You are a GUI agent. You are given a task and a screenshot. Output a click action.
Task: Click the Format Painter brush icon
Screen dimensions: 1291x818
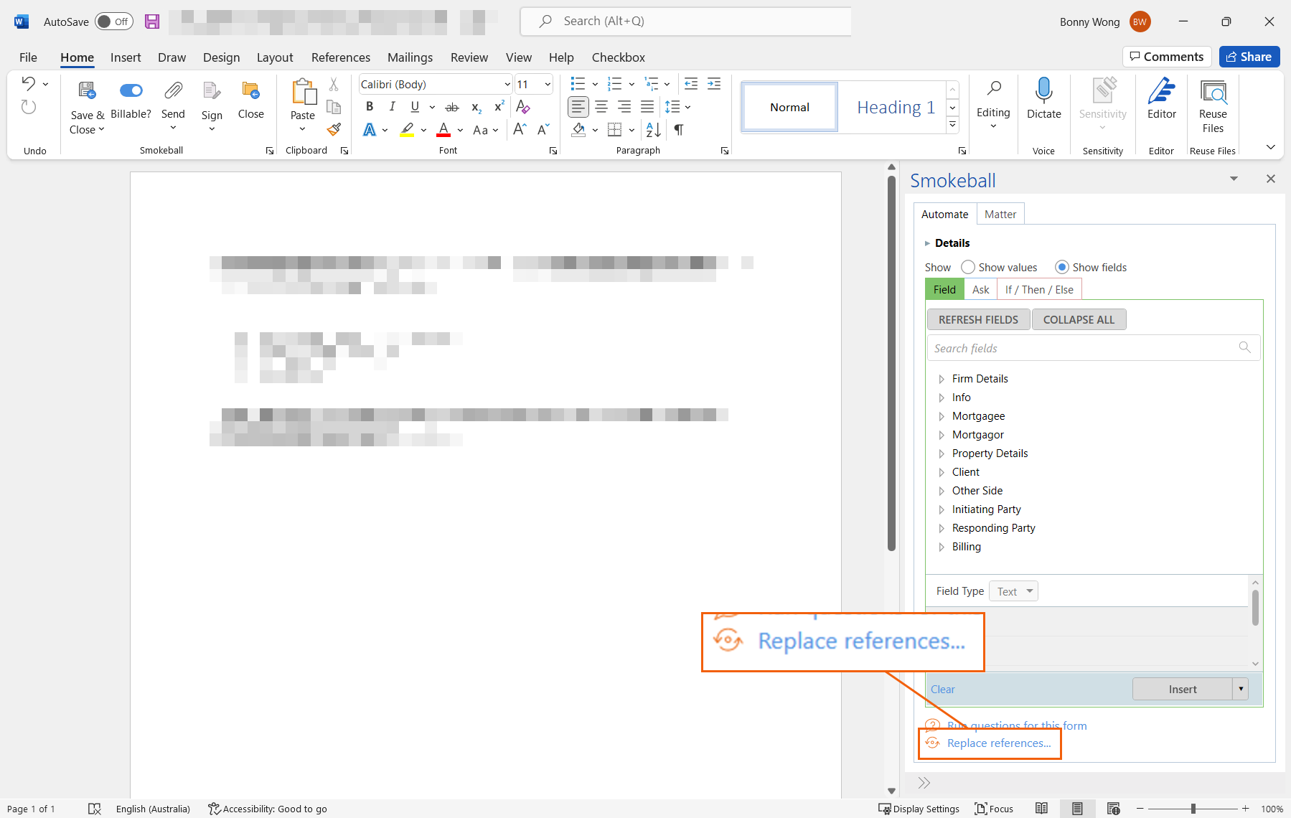pos(334,130)
